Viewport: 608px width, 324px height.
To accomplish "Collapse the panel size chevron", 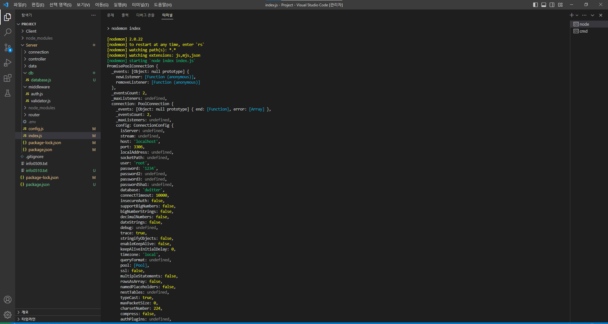I will tap(592, 15).
